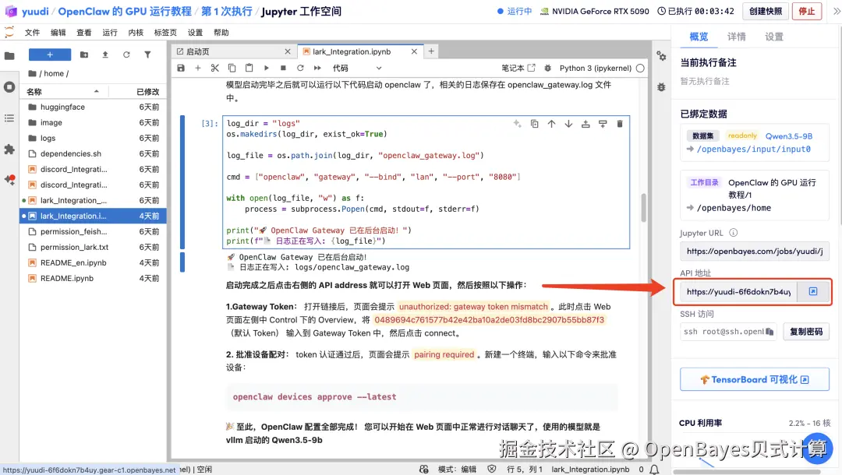Copy the SSH command icon
Screen dimensions: 842x475
tap(769, 332)
